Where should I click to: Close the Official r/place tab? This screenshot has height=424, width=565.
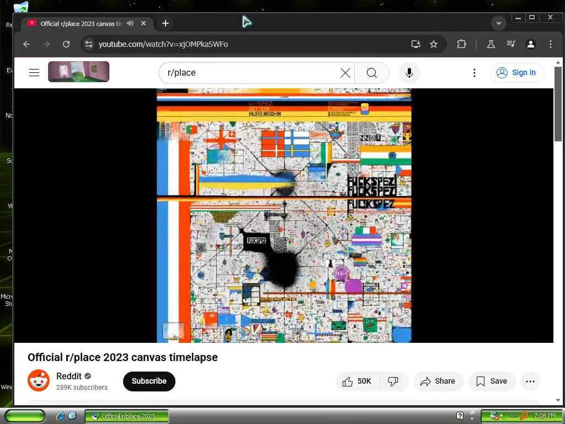143,23
